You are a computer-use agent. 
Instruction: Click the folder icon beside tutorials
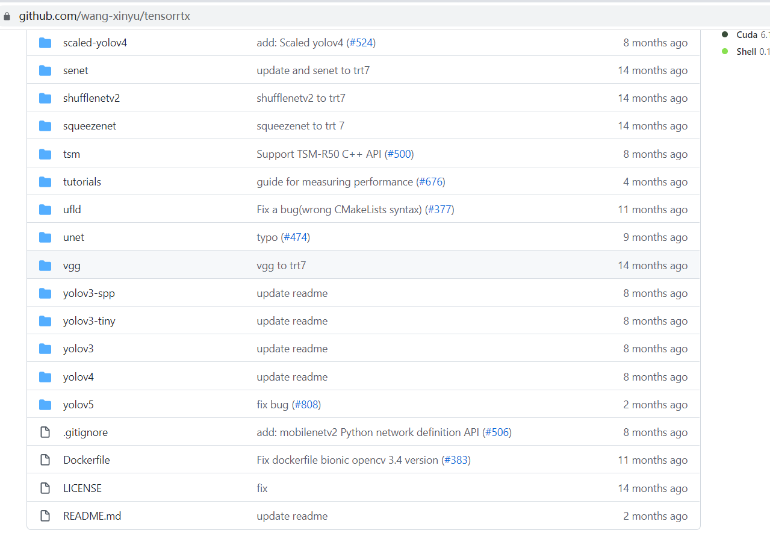pyautogui.click(x=45, y=182)
